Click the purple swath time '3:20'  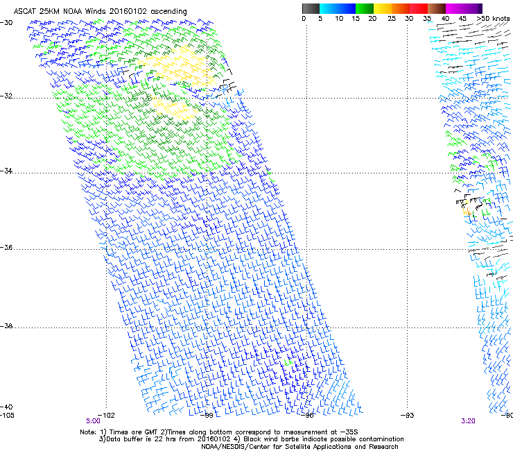click(468, 421)
